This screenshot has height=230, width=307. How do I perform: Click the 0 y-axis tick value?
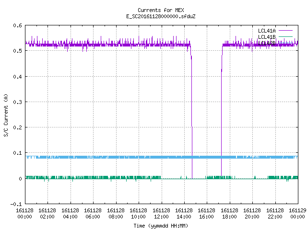coord(20,179)
